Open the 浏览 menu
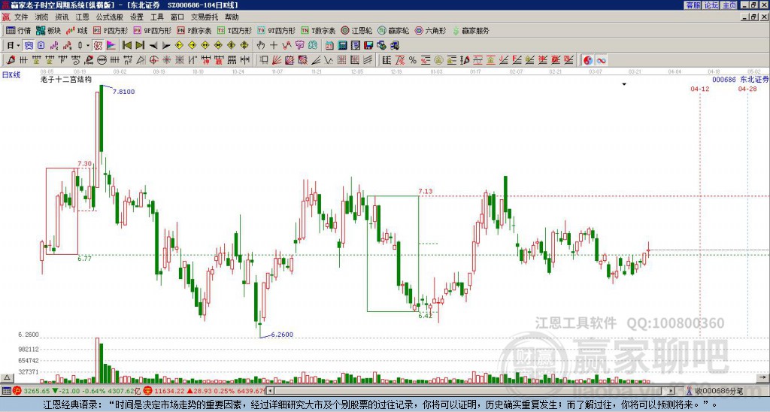This screenshot has width=770, height=412. [41, 17]
